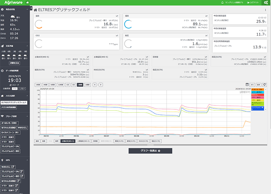Click the graph refresh icon button
The height and width of the screenshot is (194, 271).
(264, 85)
